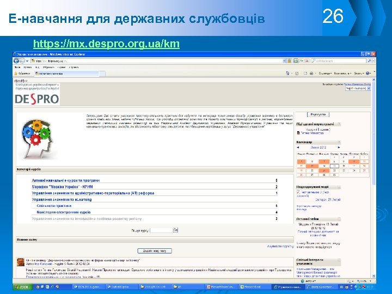Switch to the Outlook Express taskbar button
The height and width of the screenshot is (294, 392).
pos(121,287)
